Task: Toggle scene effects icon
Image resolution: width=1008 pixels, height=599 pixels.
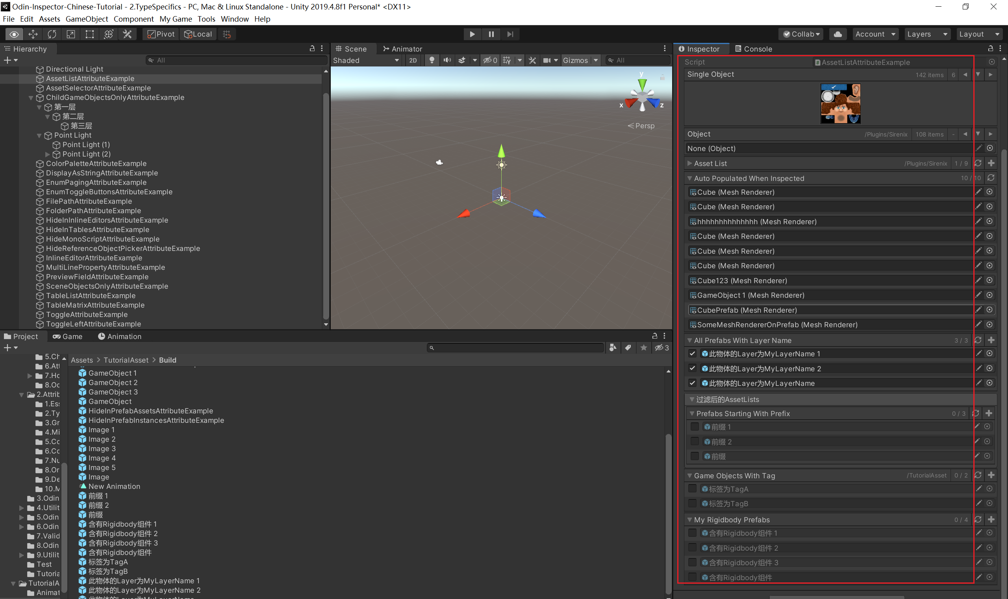Action: tap(462, 60)
